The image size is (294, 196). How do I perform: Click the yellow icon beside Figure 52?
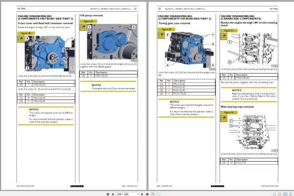(x=223, y=119)
